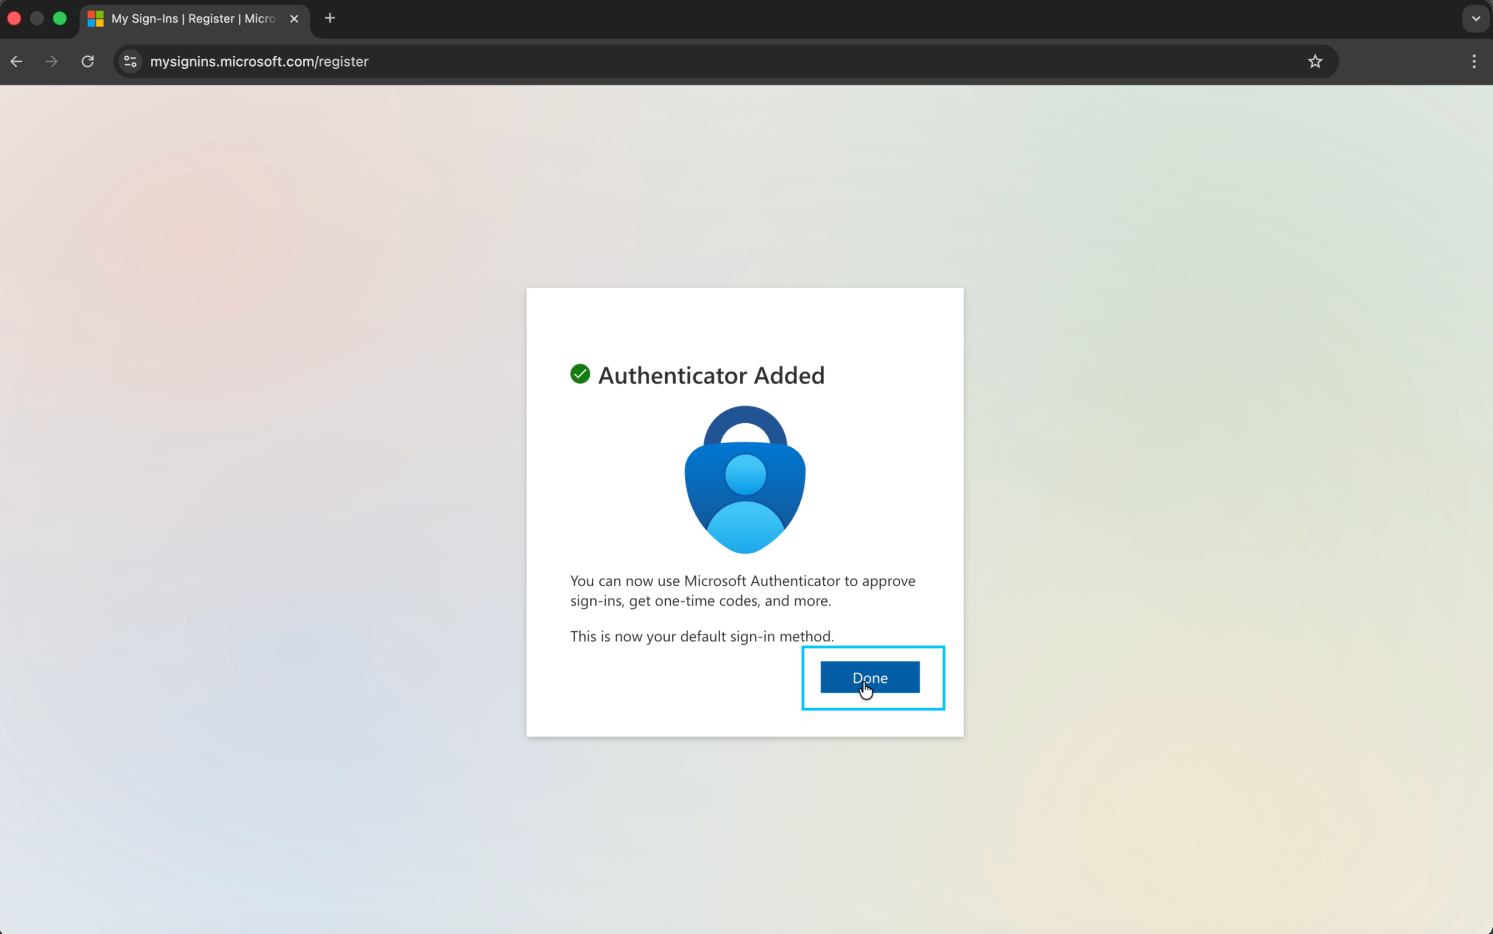Click the forward navigation arrow
Screen dimensions: 1493x934
tap(51, 61)
